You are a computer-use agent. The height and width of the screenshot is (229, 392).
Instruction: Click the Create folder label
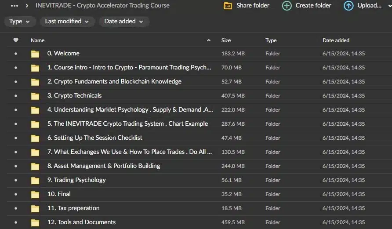[x=313, y=5]
